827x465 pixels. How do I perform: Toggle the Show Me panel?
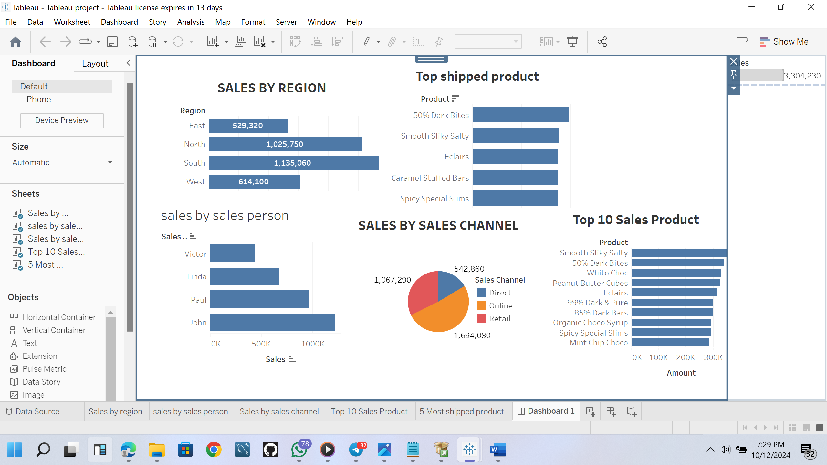click(x=784, y=42)
